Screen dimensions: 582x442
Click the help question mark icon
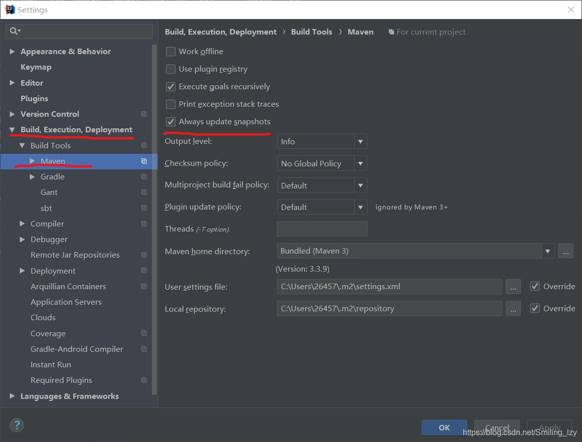17,425
